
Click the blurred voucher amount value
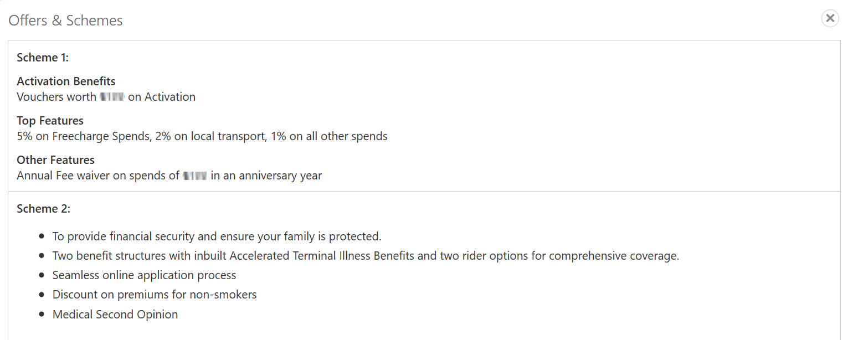[x=112, y=97]
